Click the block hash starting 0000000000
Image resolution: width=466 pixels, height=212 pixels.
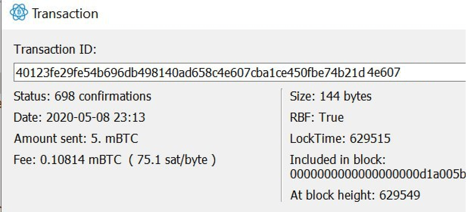[x=378, y=174]
